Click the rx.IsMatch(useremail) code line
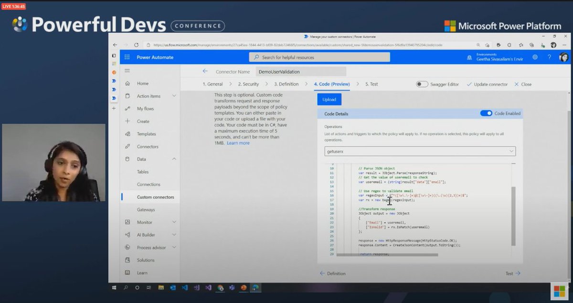The image size is (573, 303). point(397,227)
